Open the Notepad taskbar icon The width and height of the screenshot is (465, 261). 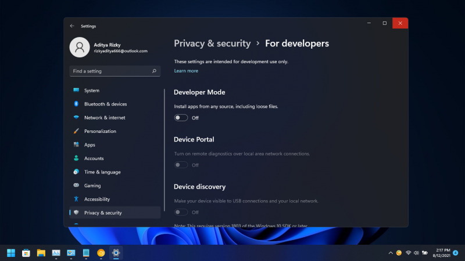tap(86, 253)
